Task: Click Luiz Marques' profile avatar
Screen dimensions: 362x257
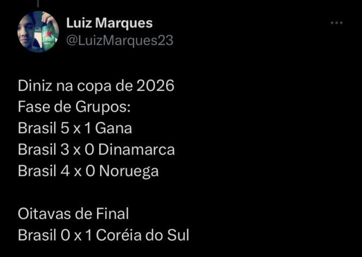Action: click(x=38, y=31)
